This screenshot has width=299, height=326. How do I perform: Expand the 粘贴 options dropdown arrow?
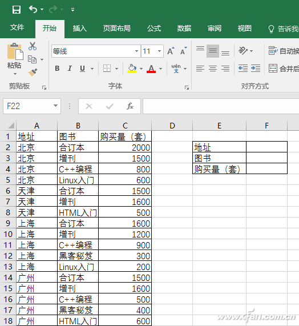coord(15,74)
